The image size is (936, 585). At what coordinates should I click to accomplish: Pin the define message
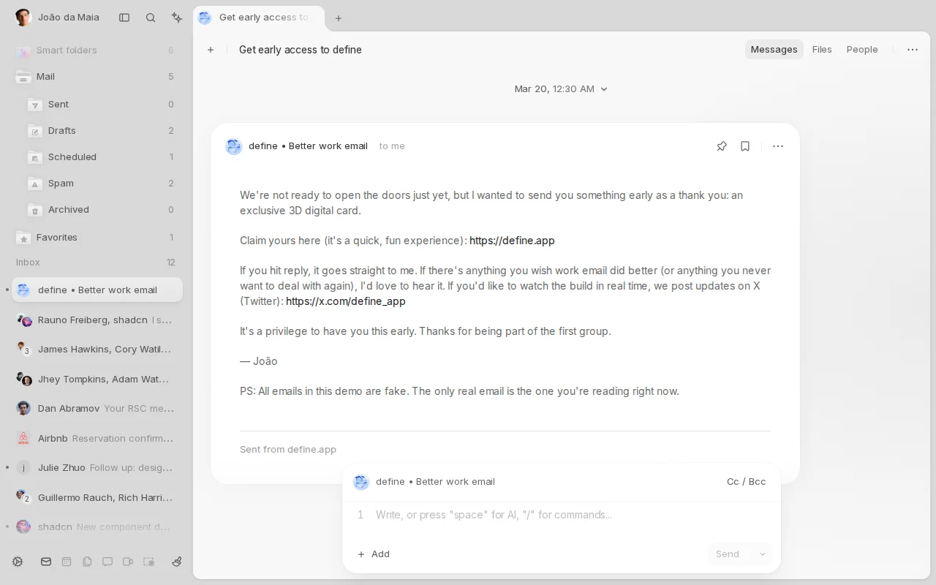722,146
